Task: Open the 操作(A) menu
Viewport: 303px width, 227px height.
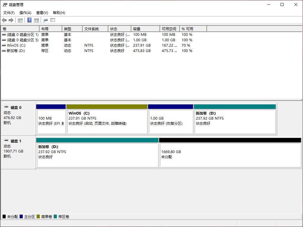Action: point(25,13)
